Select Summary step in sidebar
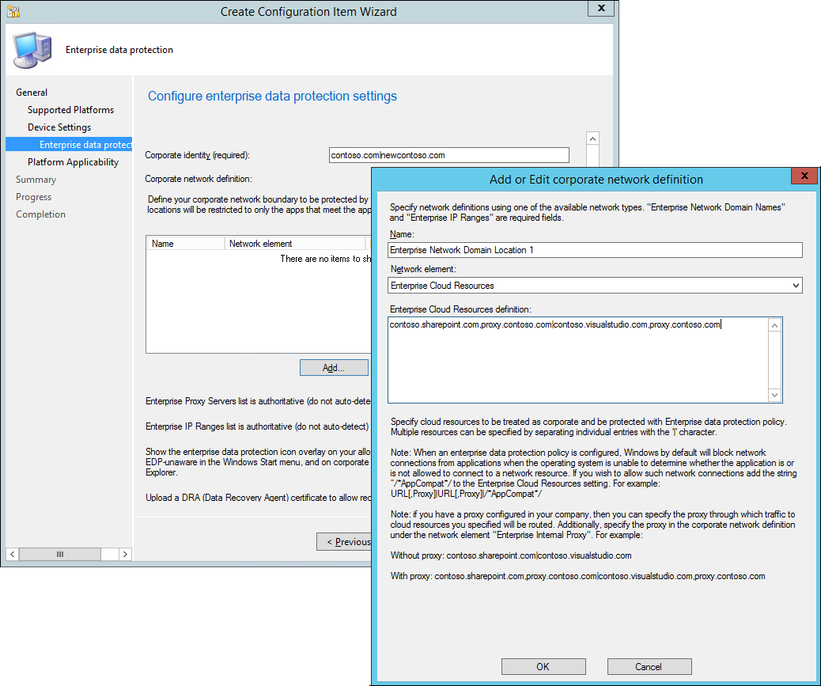Viewport: 821px width, 686px height. point(36,179)
